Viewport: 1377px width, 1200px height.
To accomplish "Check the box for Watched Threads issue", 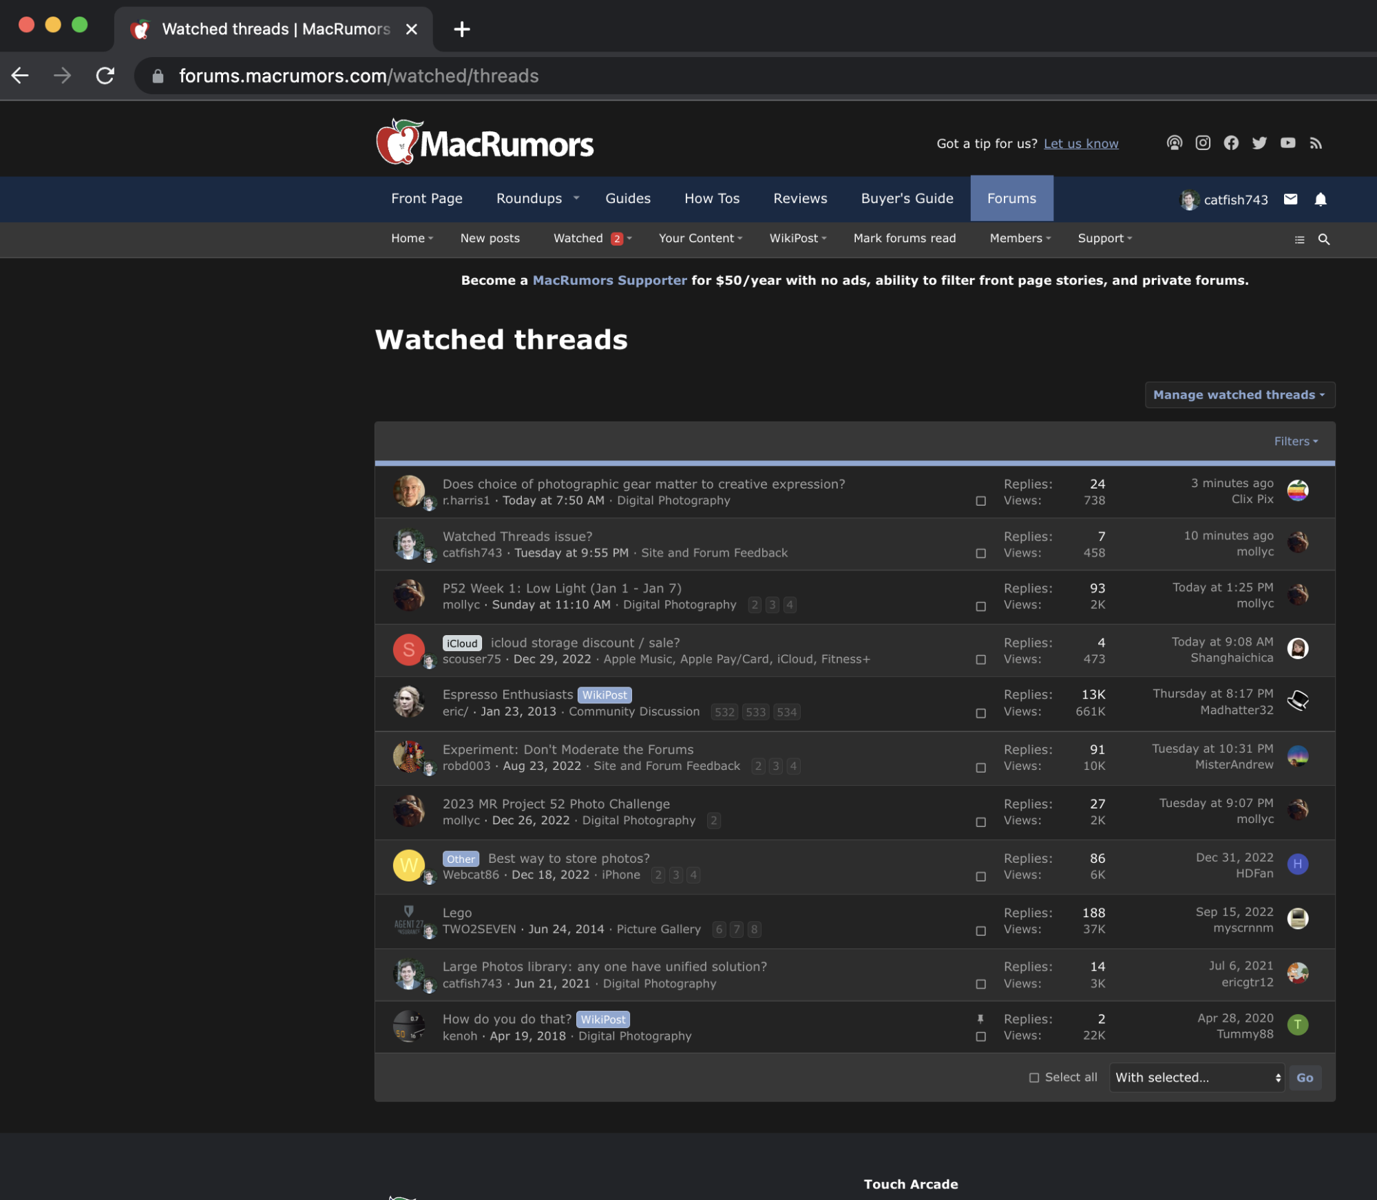I will [x=981, y=553].
